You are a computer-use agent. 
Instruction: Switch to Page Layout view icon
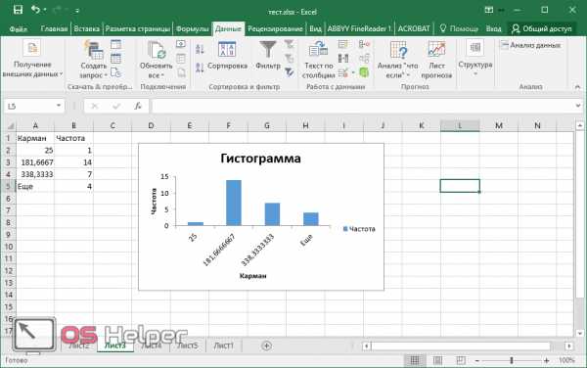point(437,360)
